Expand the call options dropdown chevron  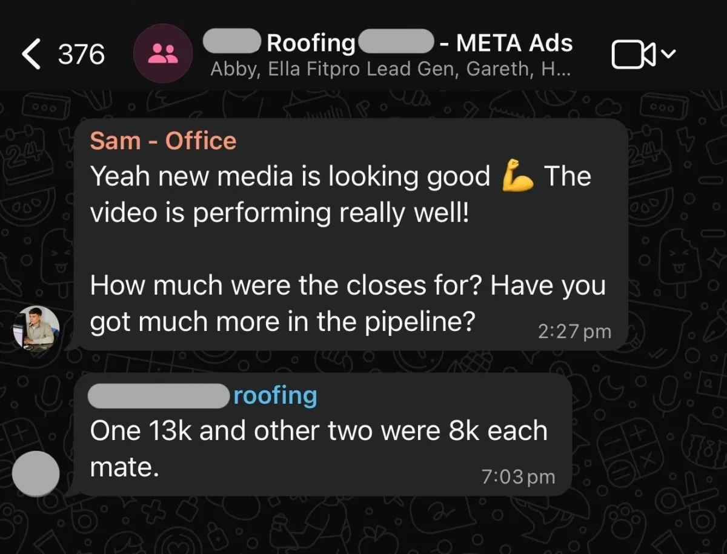pyautogui.click(x=668, y=55)
